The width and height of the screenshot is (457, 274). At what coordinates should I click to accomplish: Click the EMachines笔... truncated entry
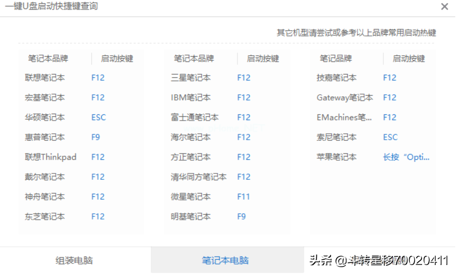[344, 117]
